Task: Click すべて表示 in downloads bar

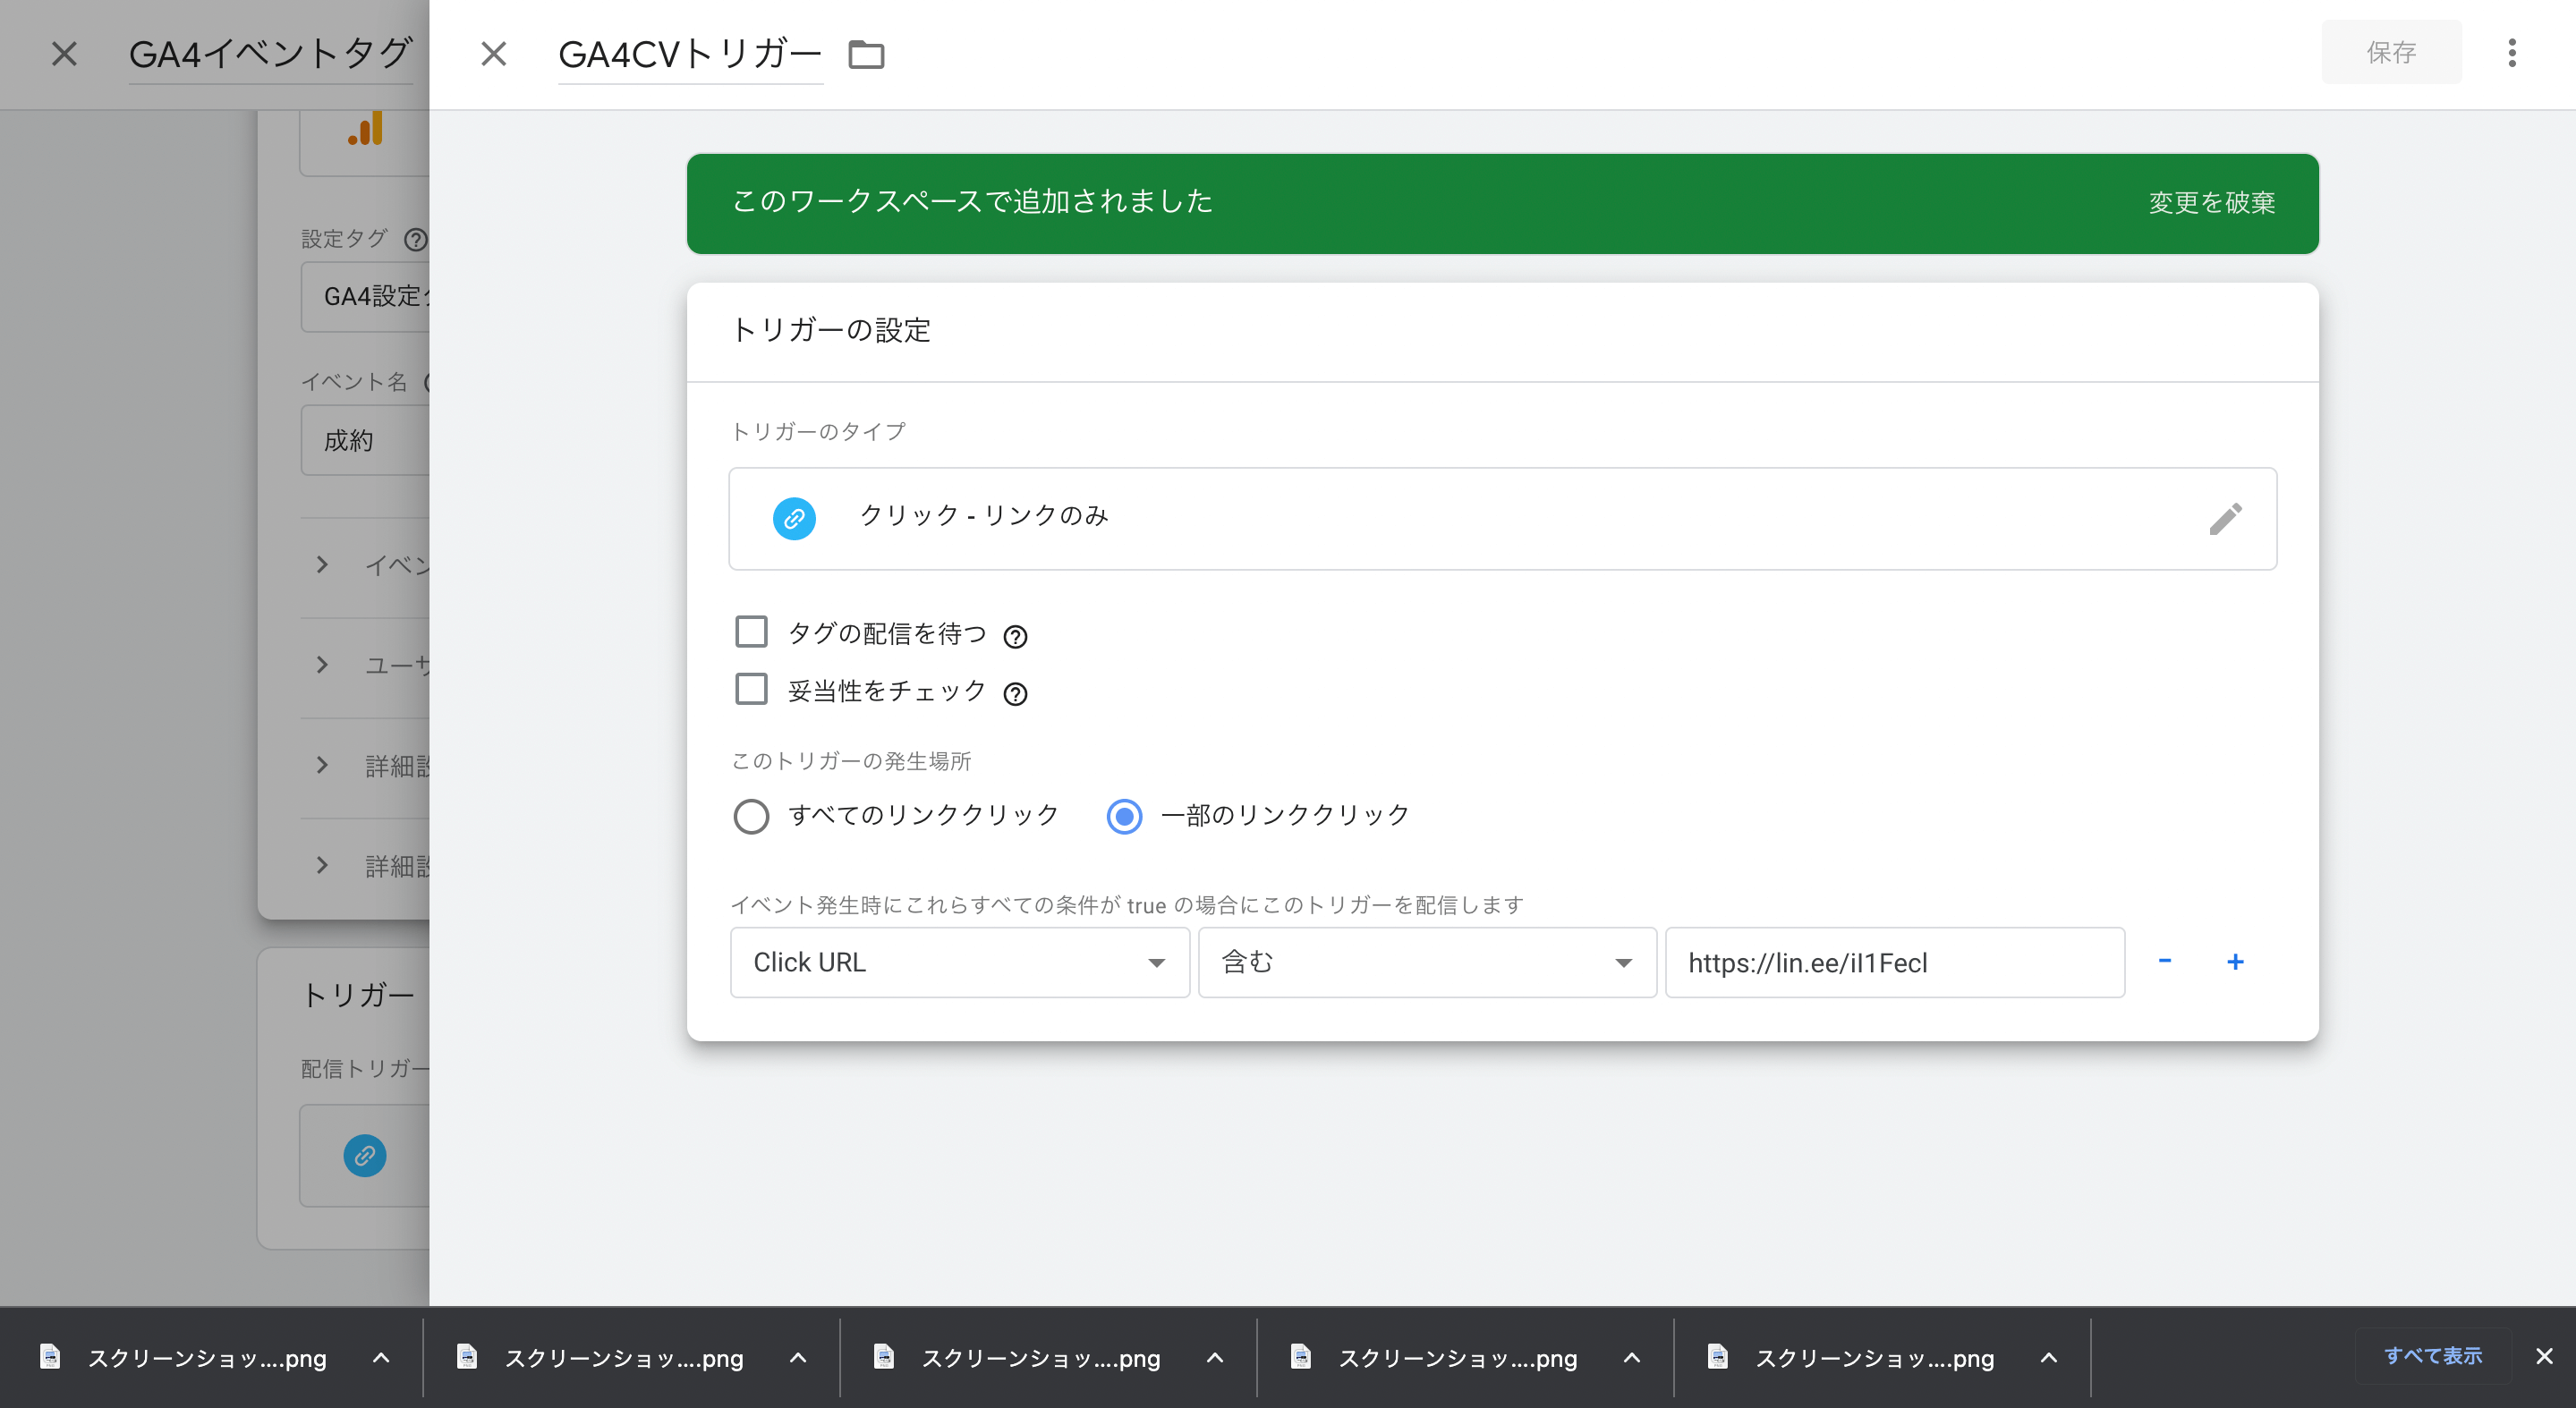Action: tap(2432, 1356)
